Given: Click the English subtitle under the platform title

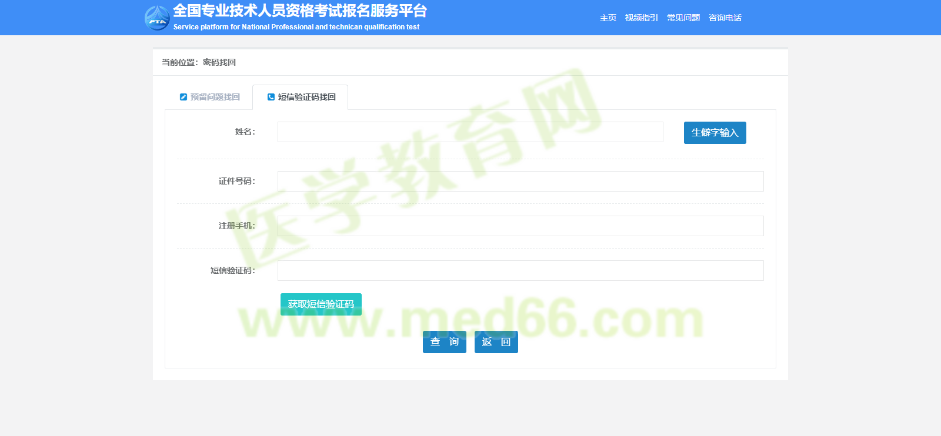Looking at the screenshot, I should [x=296, y=27].
